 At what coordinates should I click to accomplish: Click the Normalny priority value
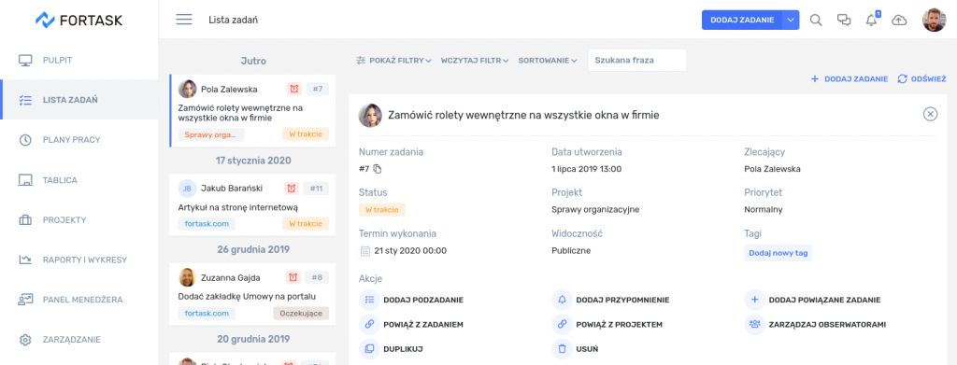tap(764, 210)
